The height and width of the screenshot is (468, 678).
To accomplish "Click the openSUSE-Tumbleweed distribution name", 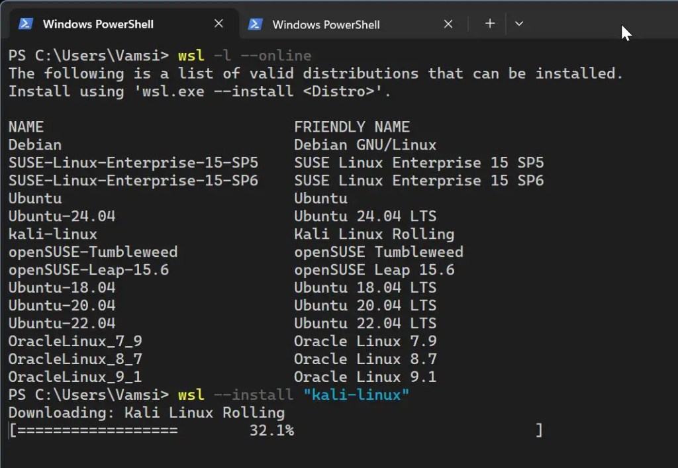I will pos(93,252).
